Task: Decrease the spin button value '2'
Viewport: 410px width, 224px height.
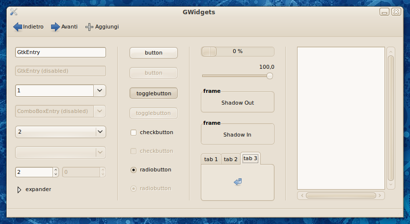Action: [x=55, y=174]
